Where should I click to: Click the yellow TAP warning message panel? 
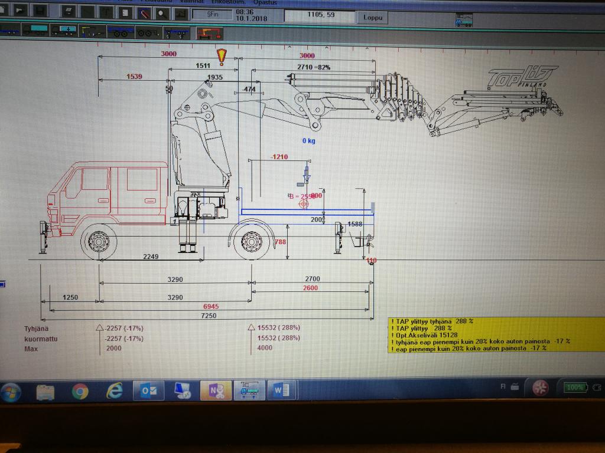(496, 334)
